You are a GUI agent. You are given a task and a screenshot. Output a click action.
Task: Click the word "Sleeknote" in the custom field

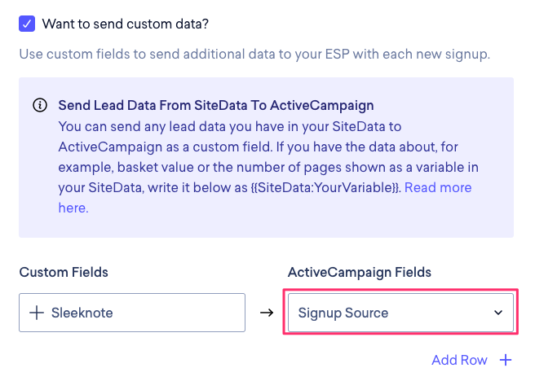tap(83, 313)
